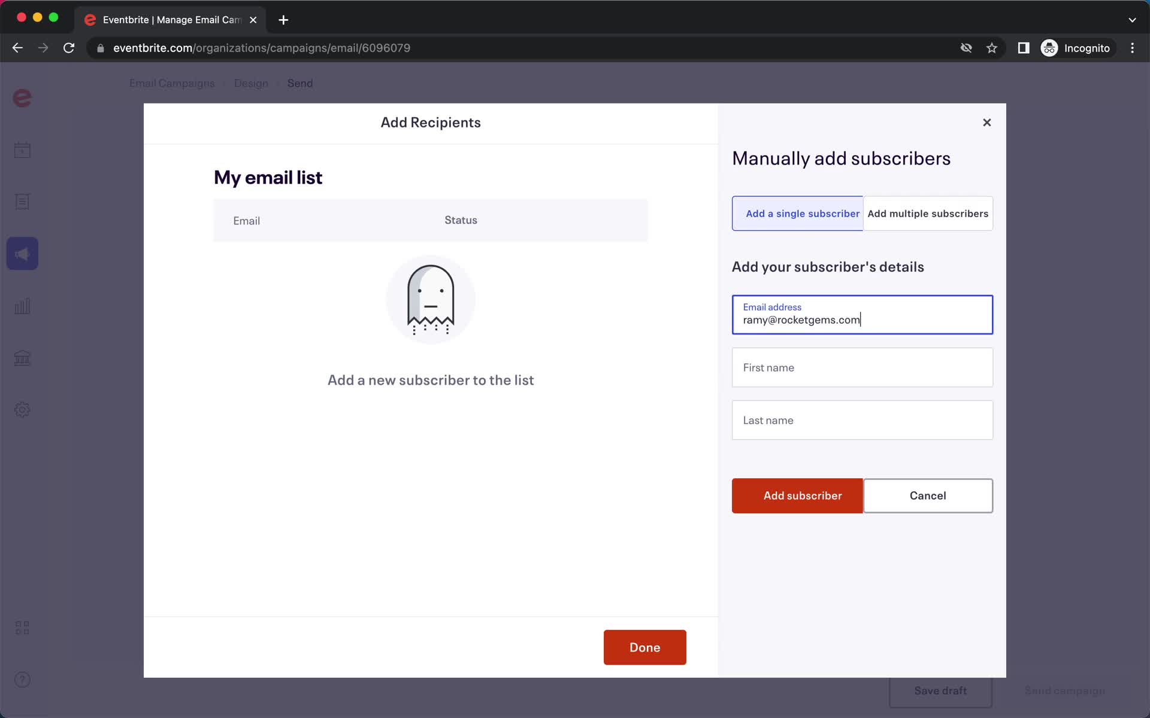Go back in browser history

pyautogui.click(x=17, y=48)
